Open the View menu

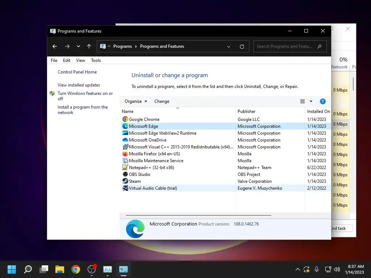coord(80,60)
